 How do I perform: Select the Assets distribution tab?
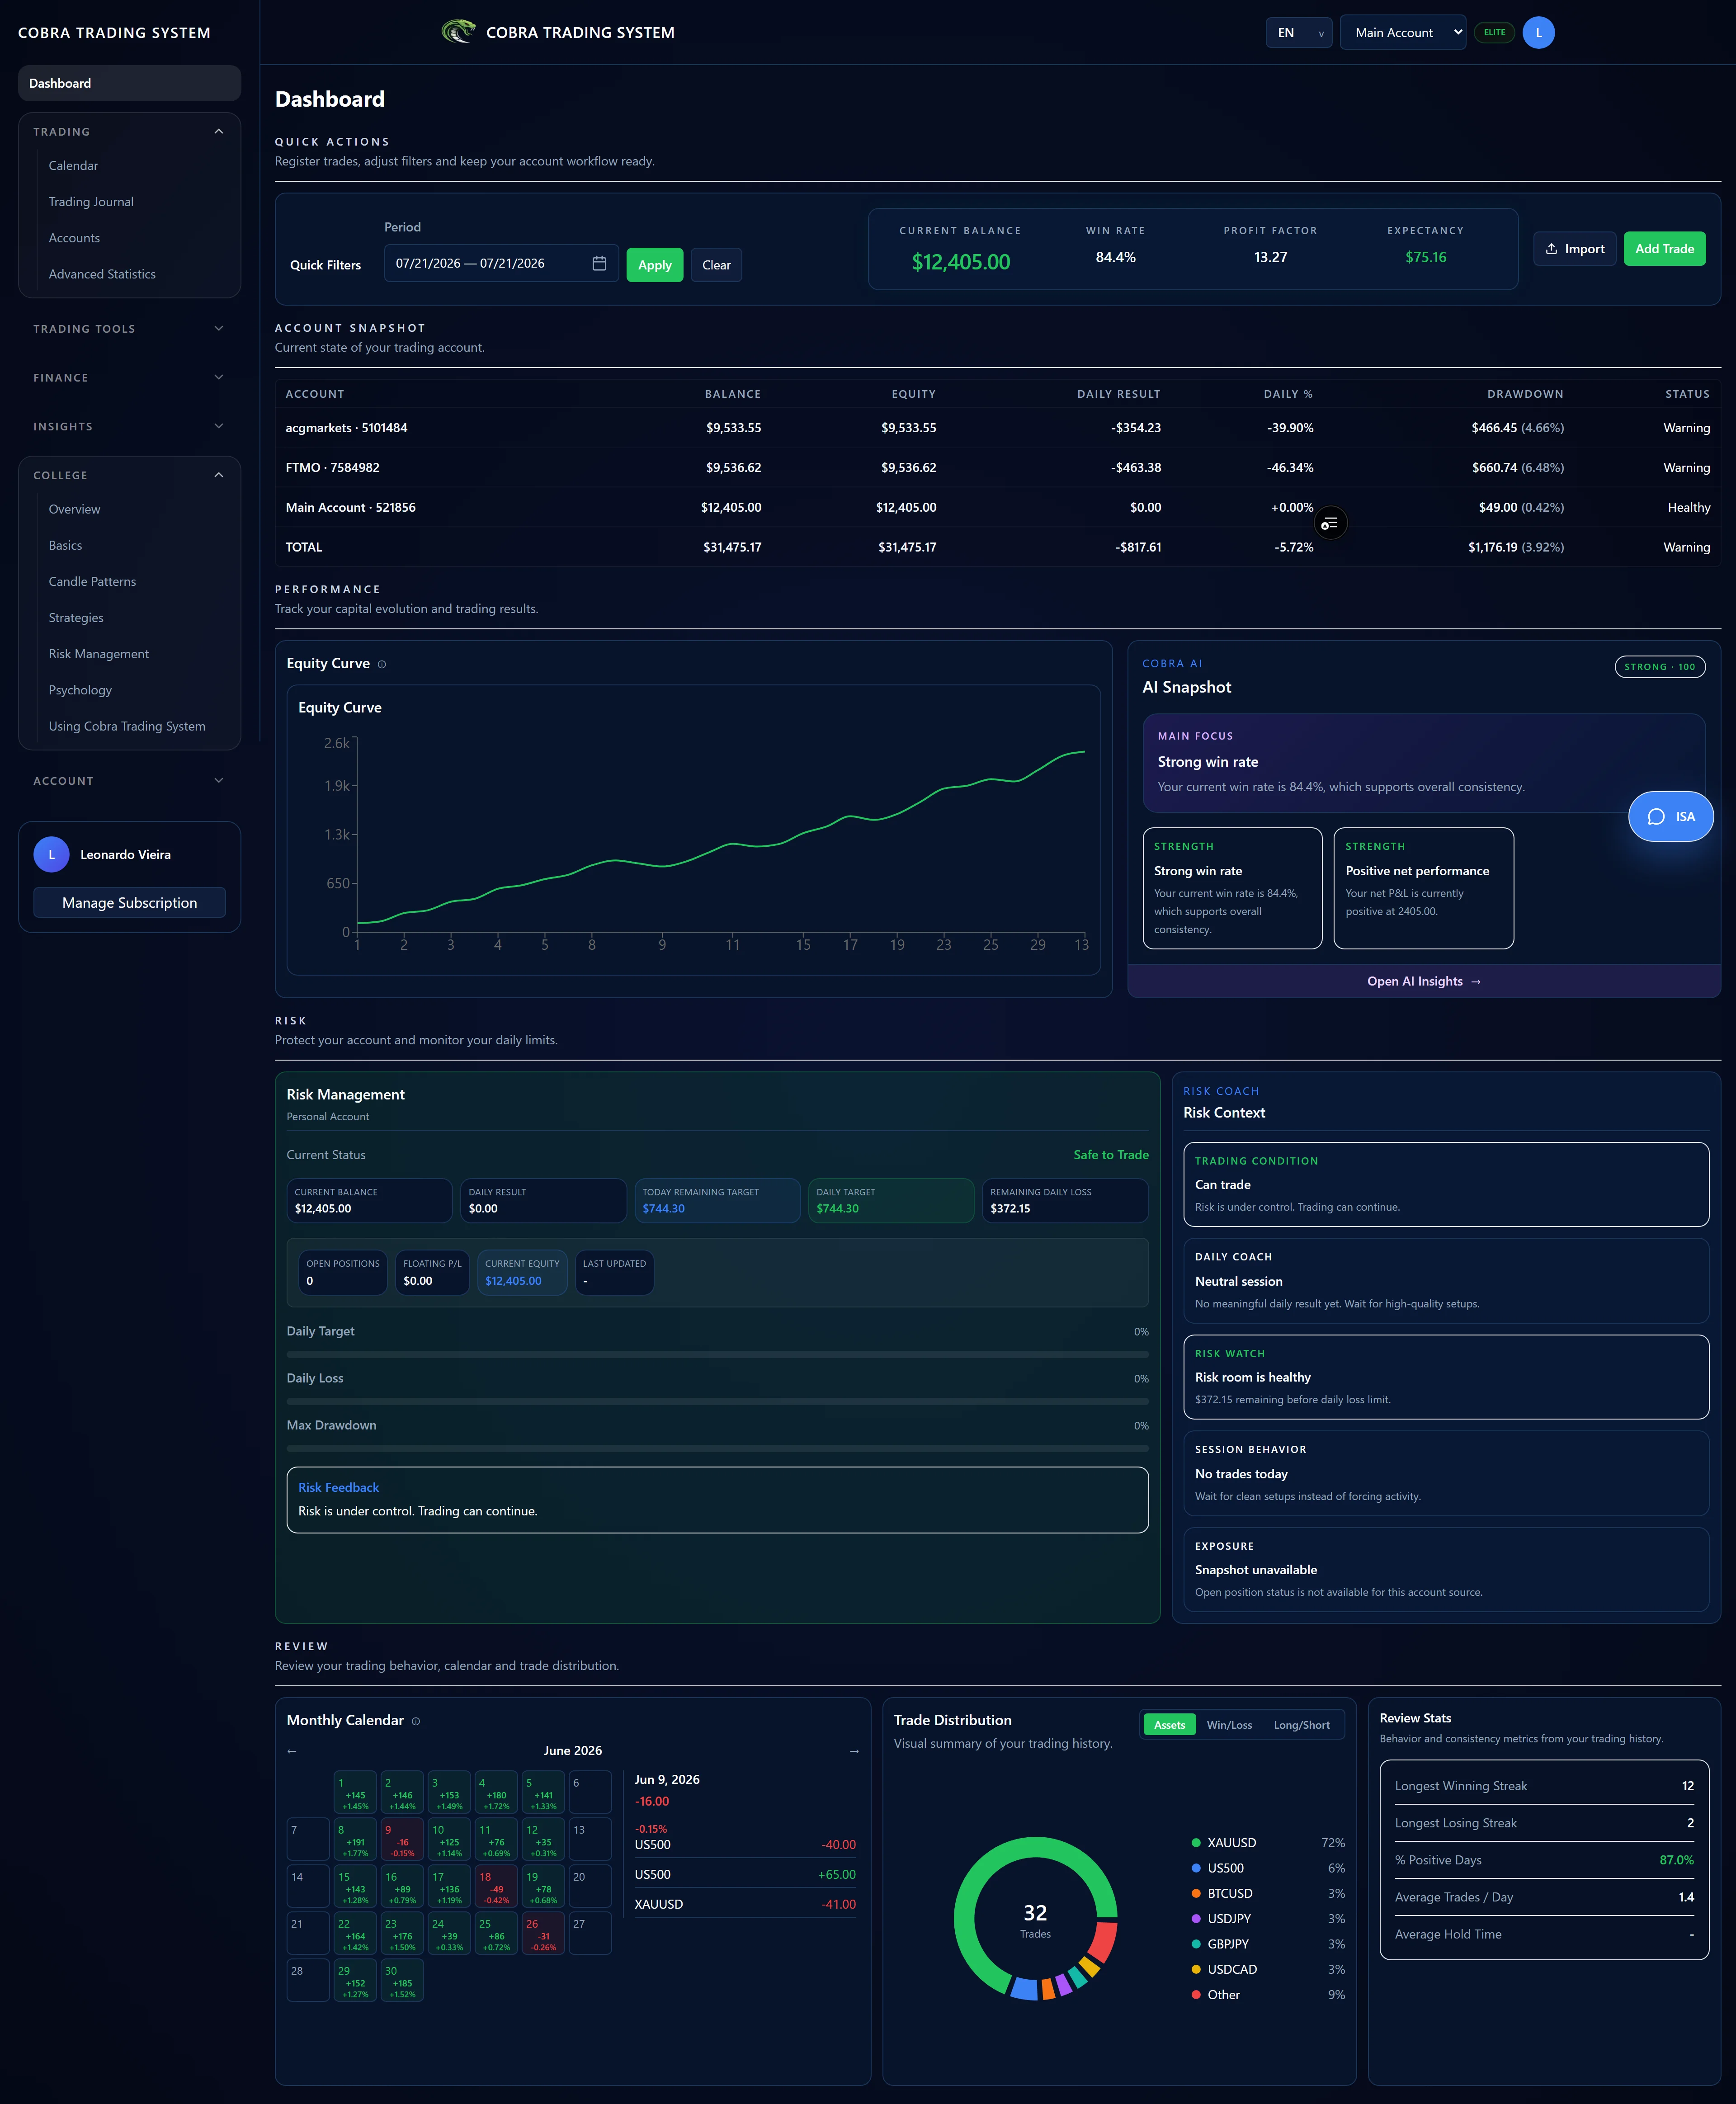[1169, 1725]
